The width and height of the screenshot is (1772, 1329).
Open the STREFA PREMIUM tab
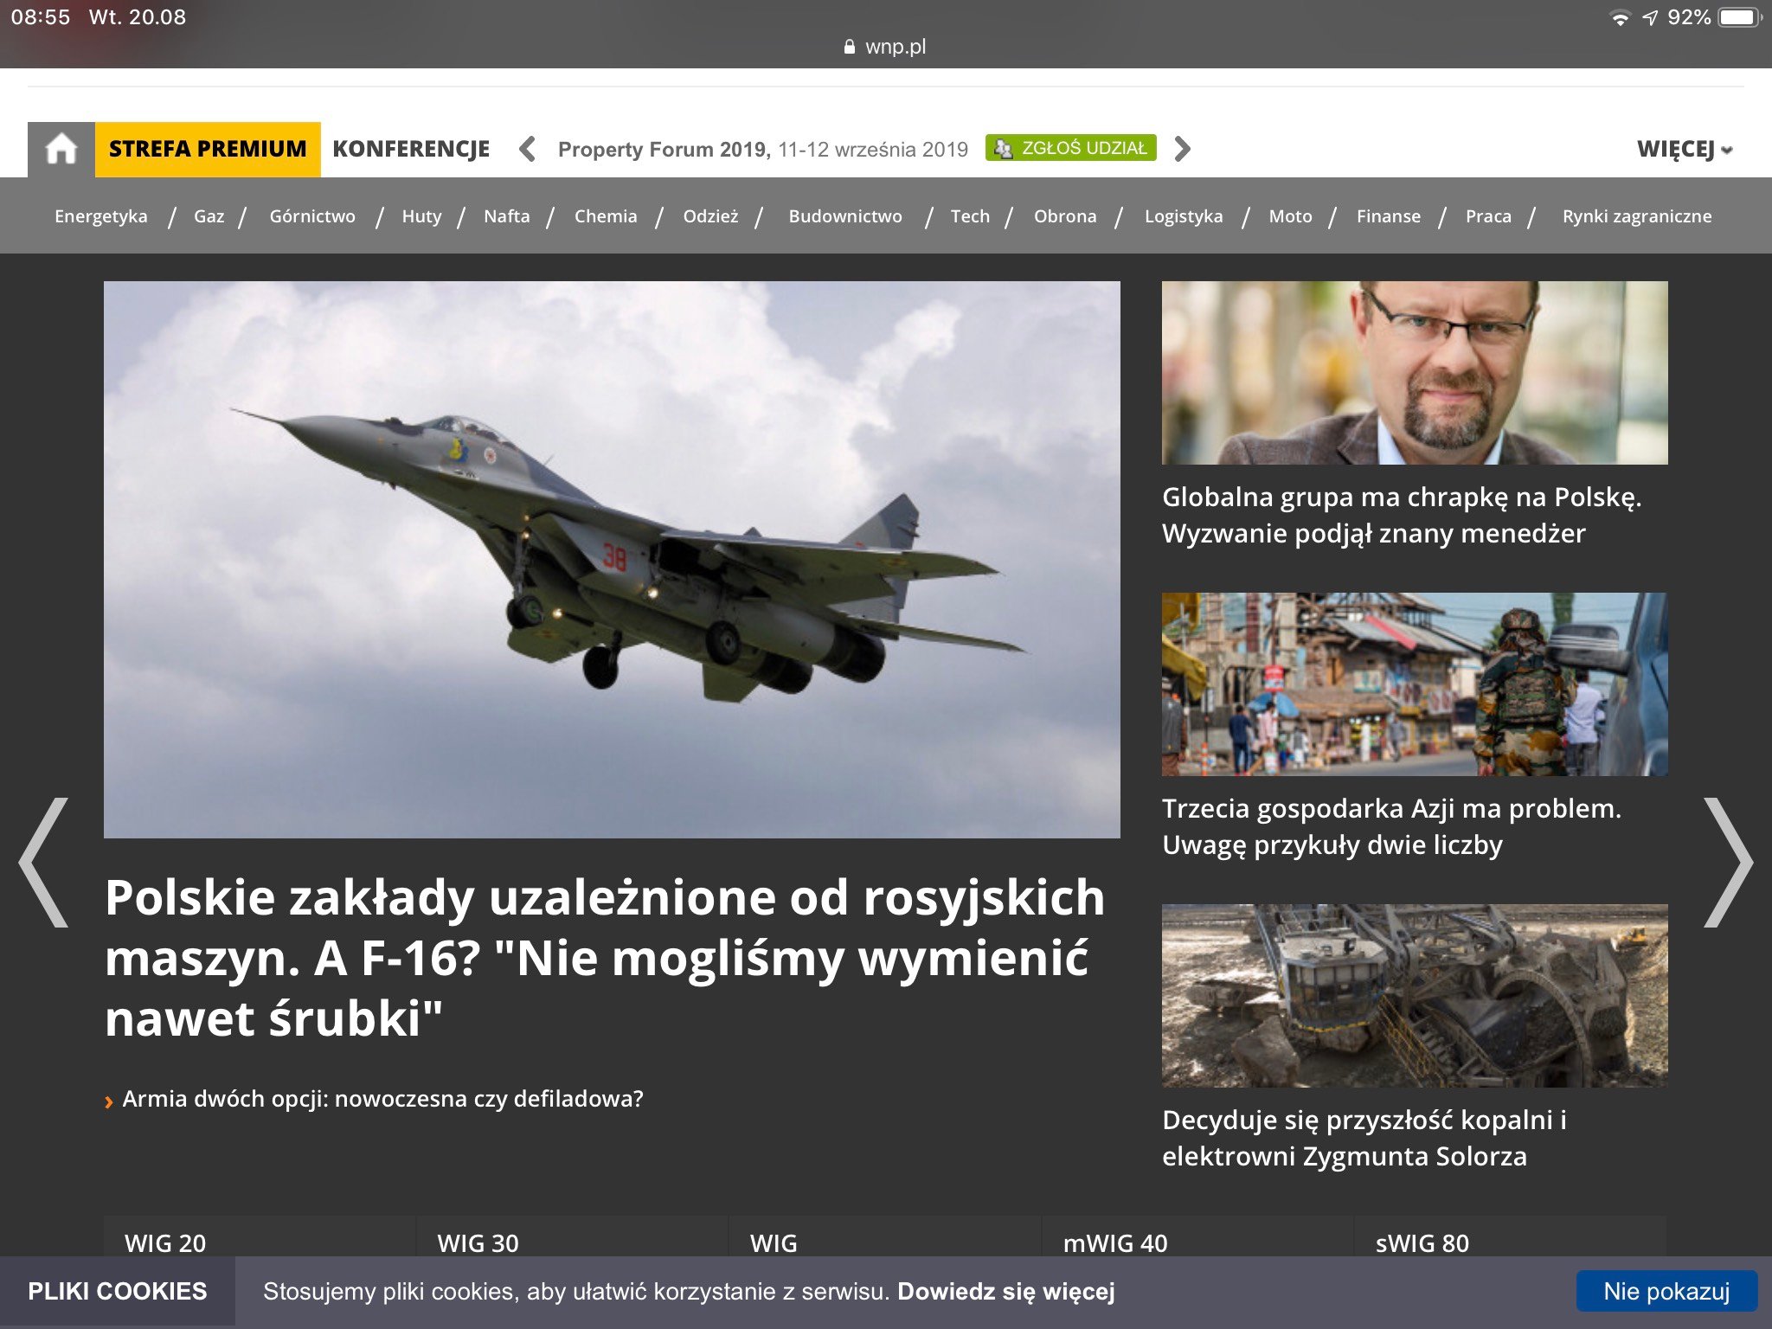pyautogui.click(x=208, y=149)
